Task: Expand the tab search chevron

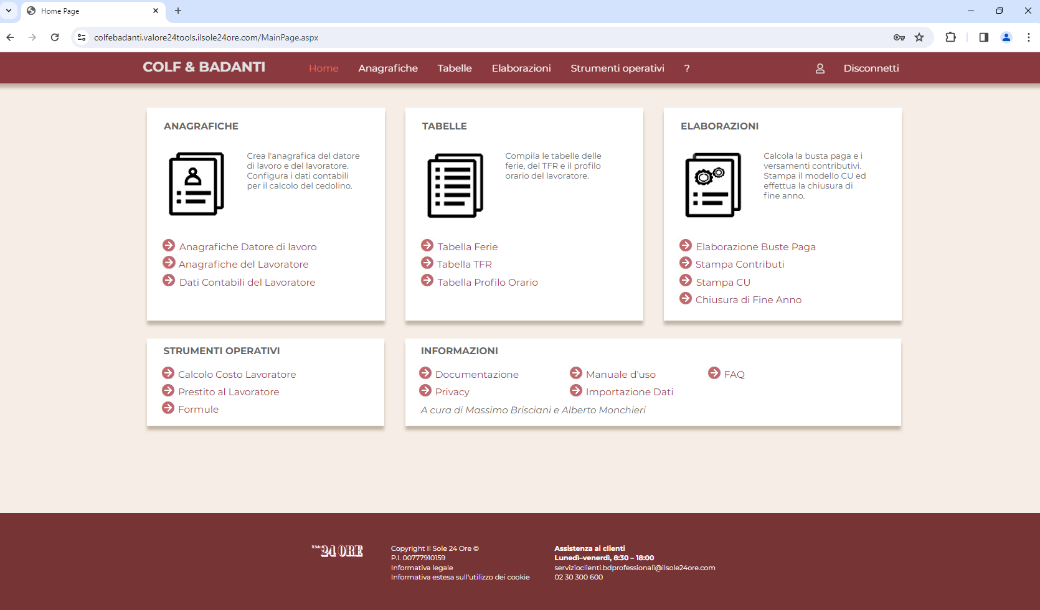Action: pos(9,11)
